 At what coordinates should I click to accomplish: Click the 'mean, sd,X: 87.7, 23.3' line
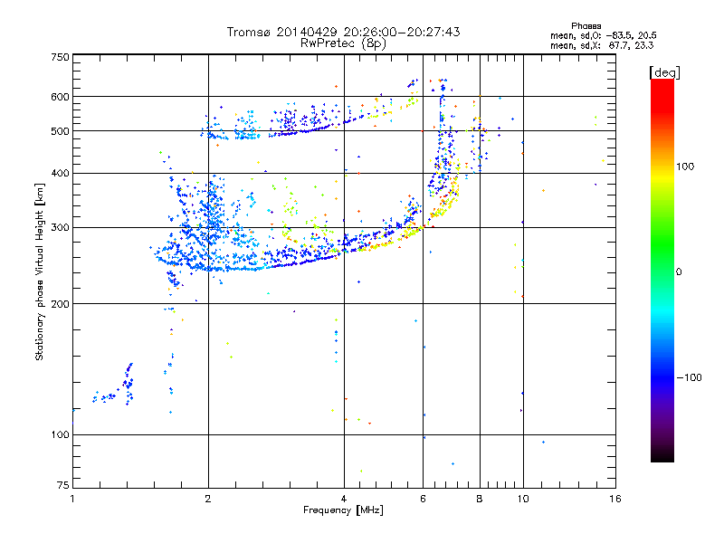pyautogui.click(x=602, y=46)
